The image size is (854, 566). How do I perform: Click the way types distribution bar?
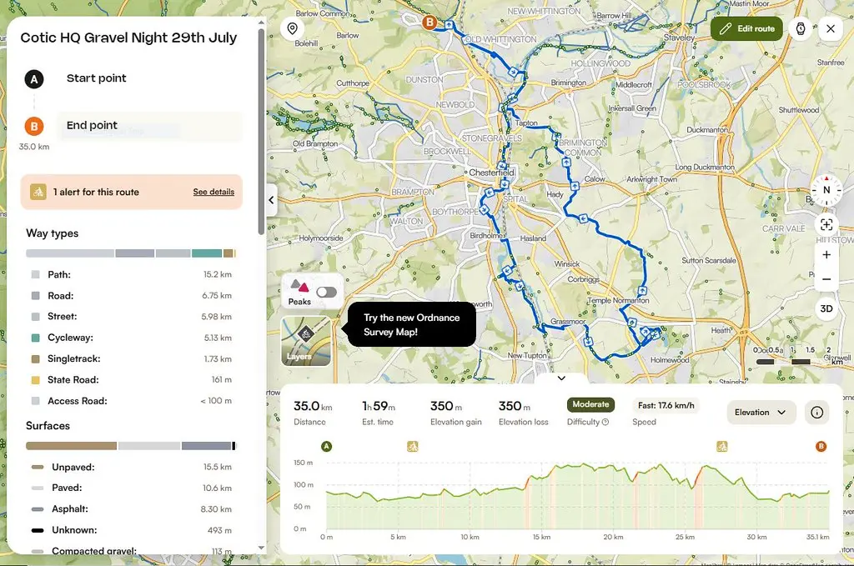tap(131, 253)
